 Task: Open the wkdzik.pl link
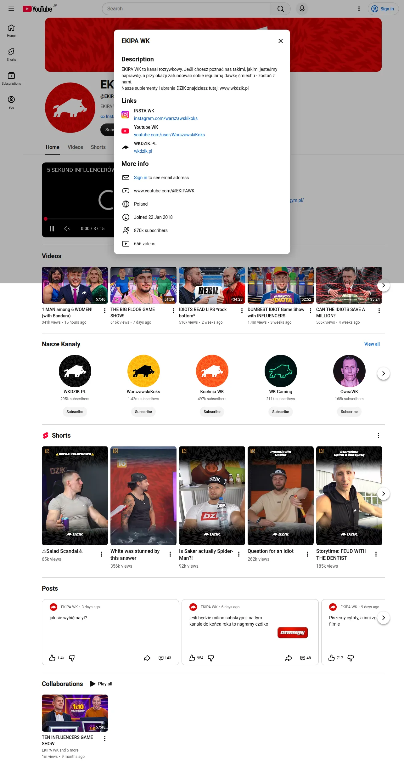coord(143,151)
